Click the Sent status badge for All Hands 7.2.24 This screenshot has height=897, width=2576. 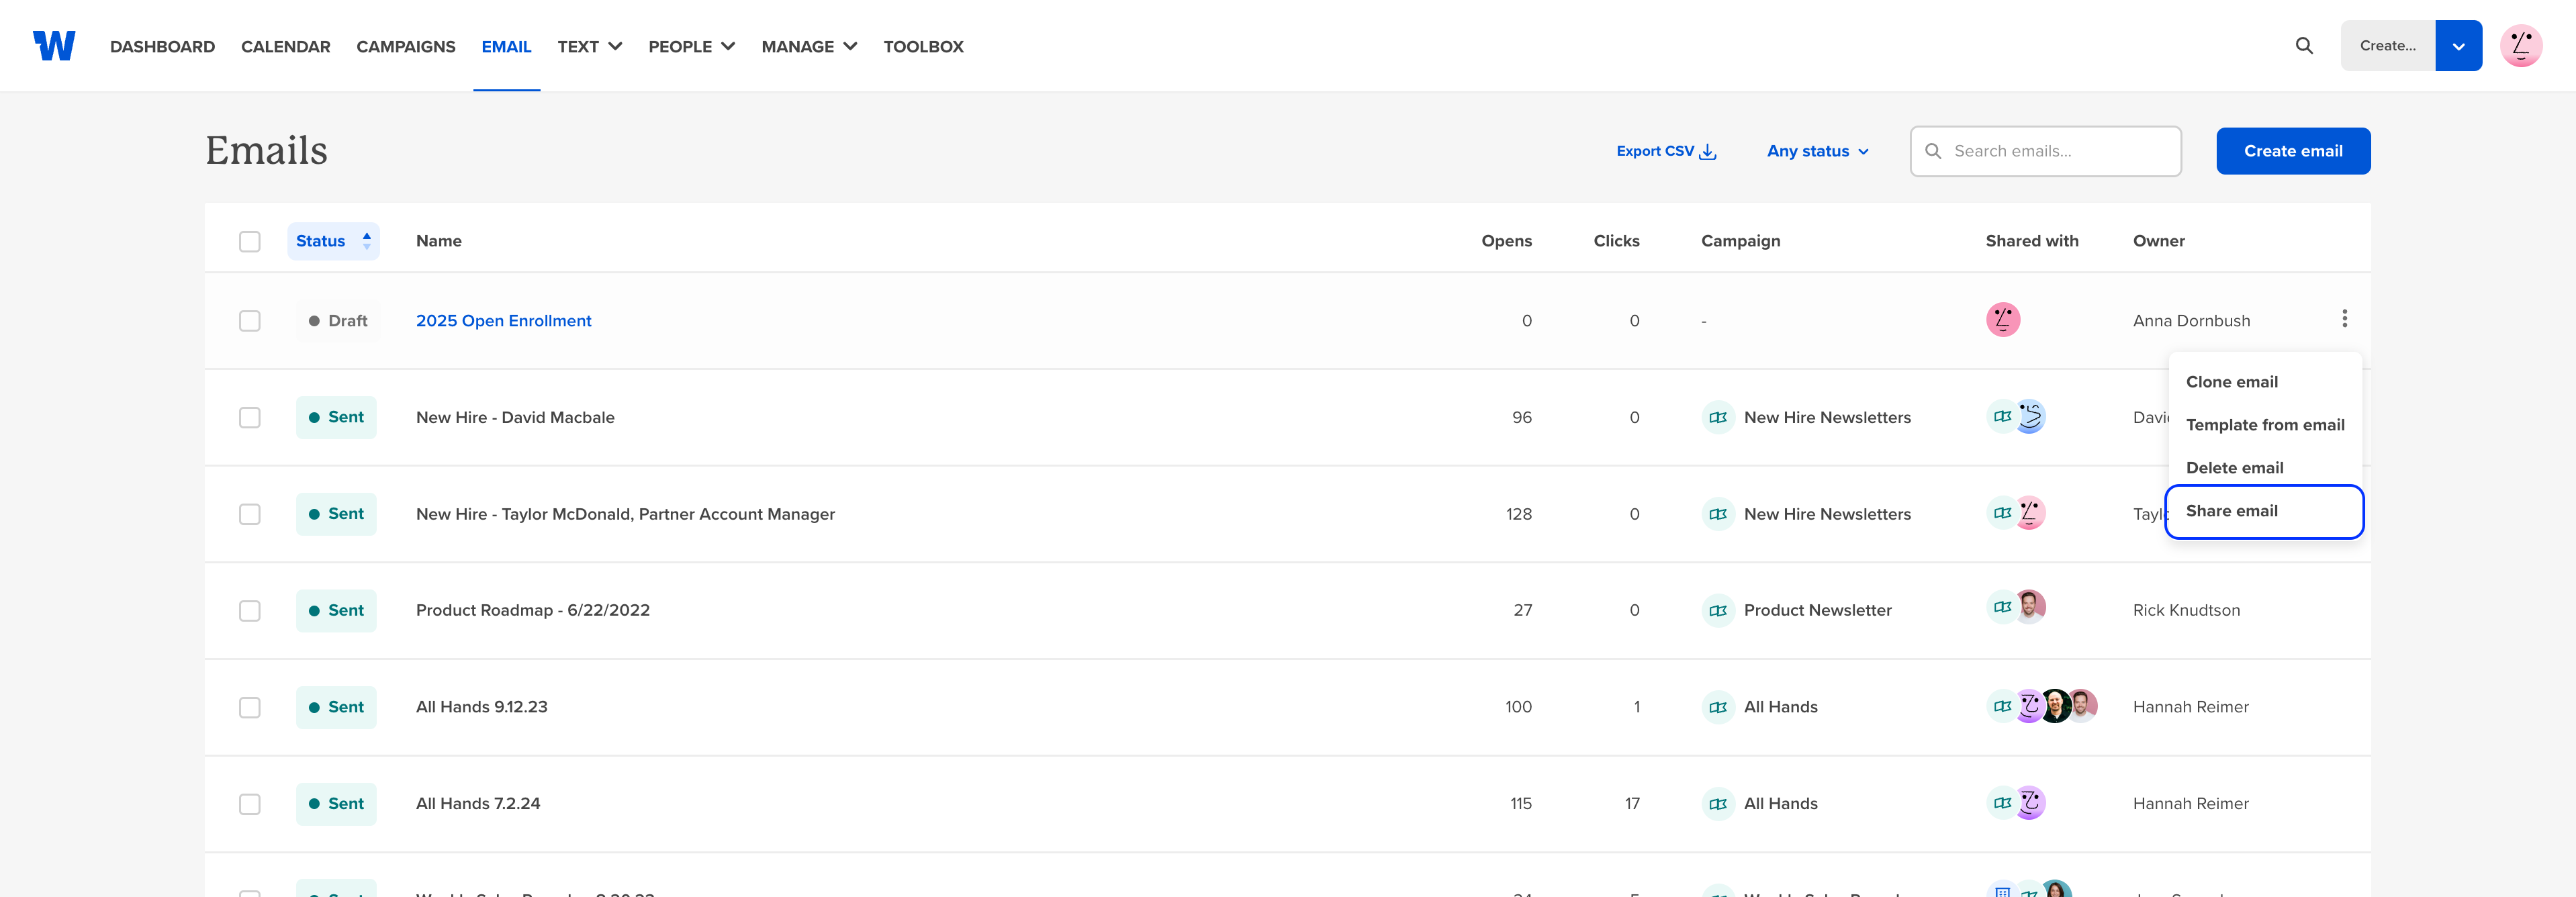pos(336,804)
